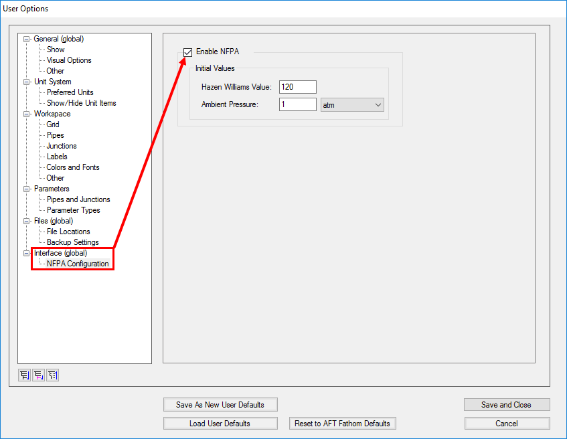Click Save As New User Defaults

[x=220, y=405]
